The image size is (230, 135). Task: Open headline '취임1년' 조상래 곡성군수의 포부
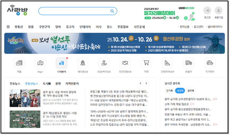pos(119,120)
